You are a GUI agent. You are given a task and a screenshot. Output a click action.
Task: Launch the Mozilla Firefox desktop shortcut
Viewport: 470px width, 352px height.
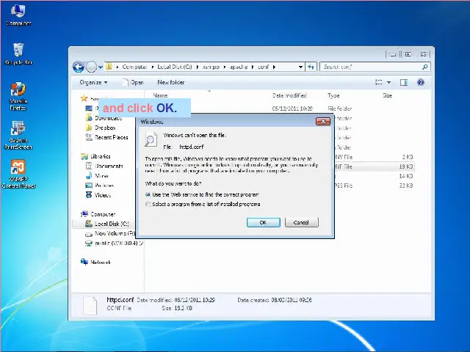(18, 96)
